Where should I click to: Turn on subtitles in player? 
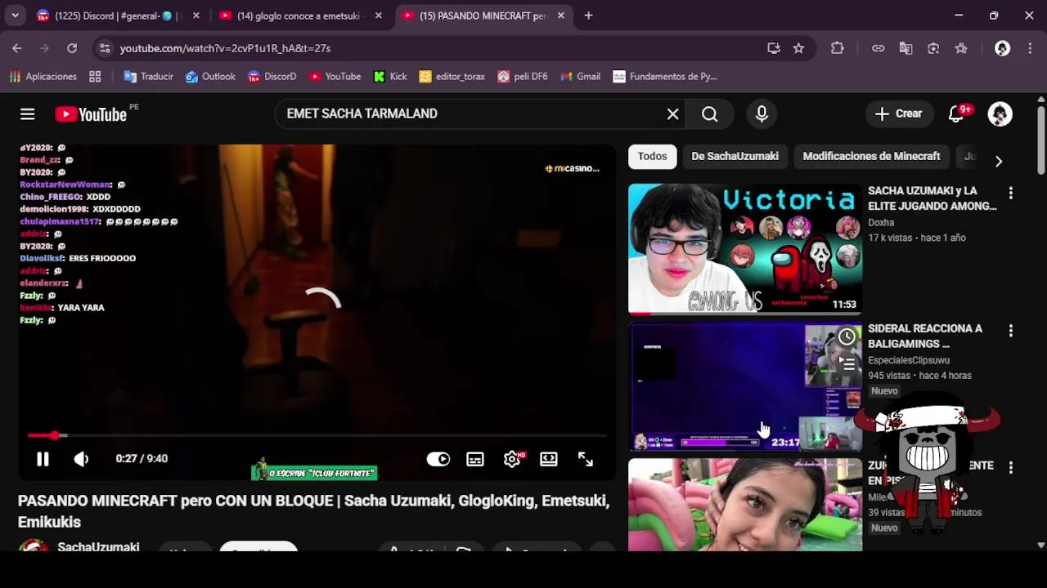[475, 459]
